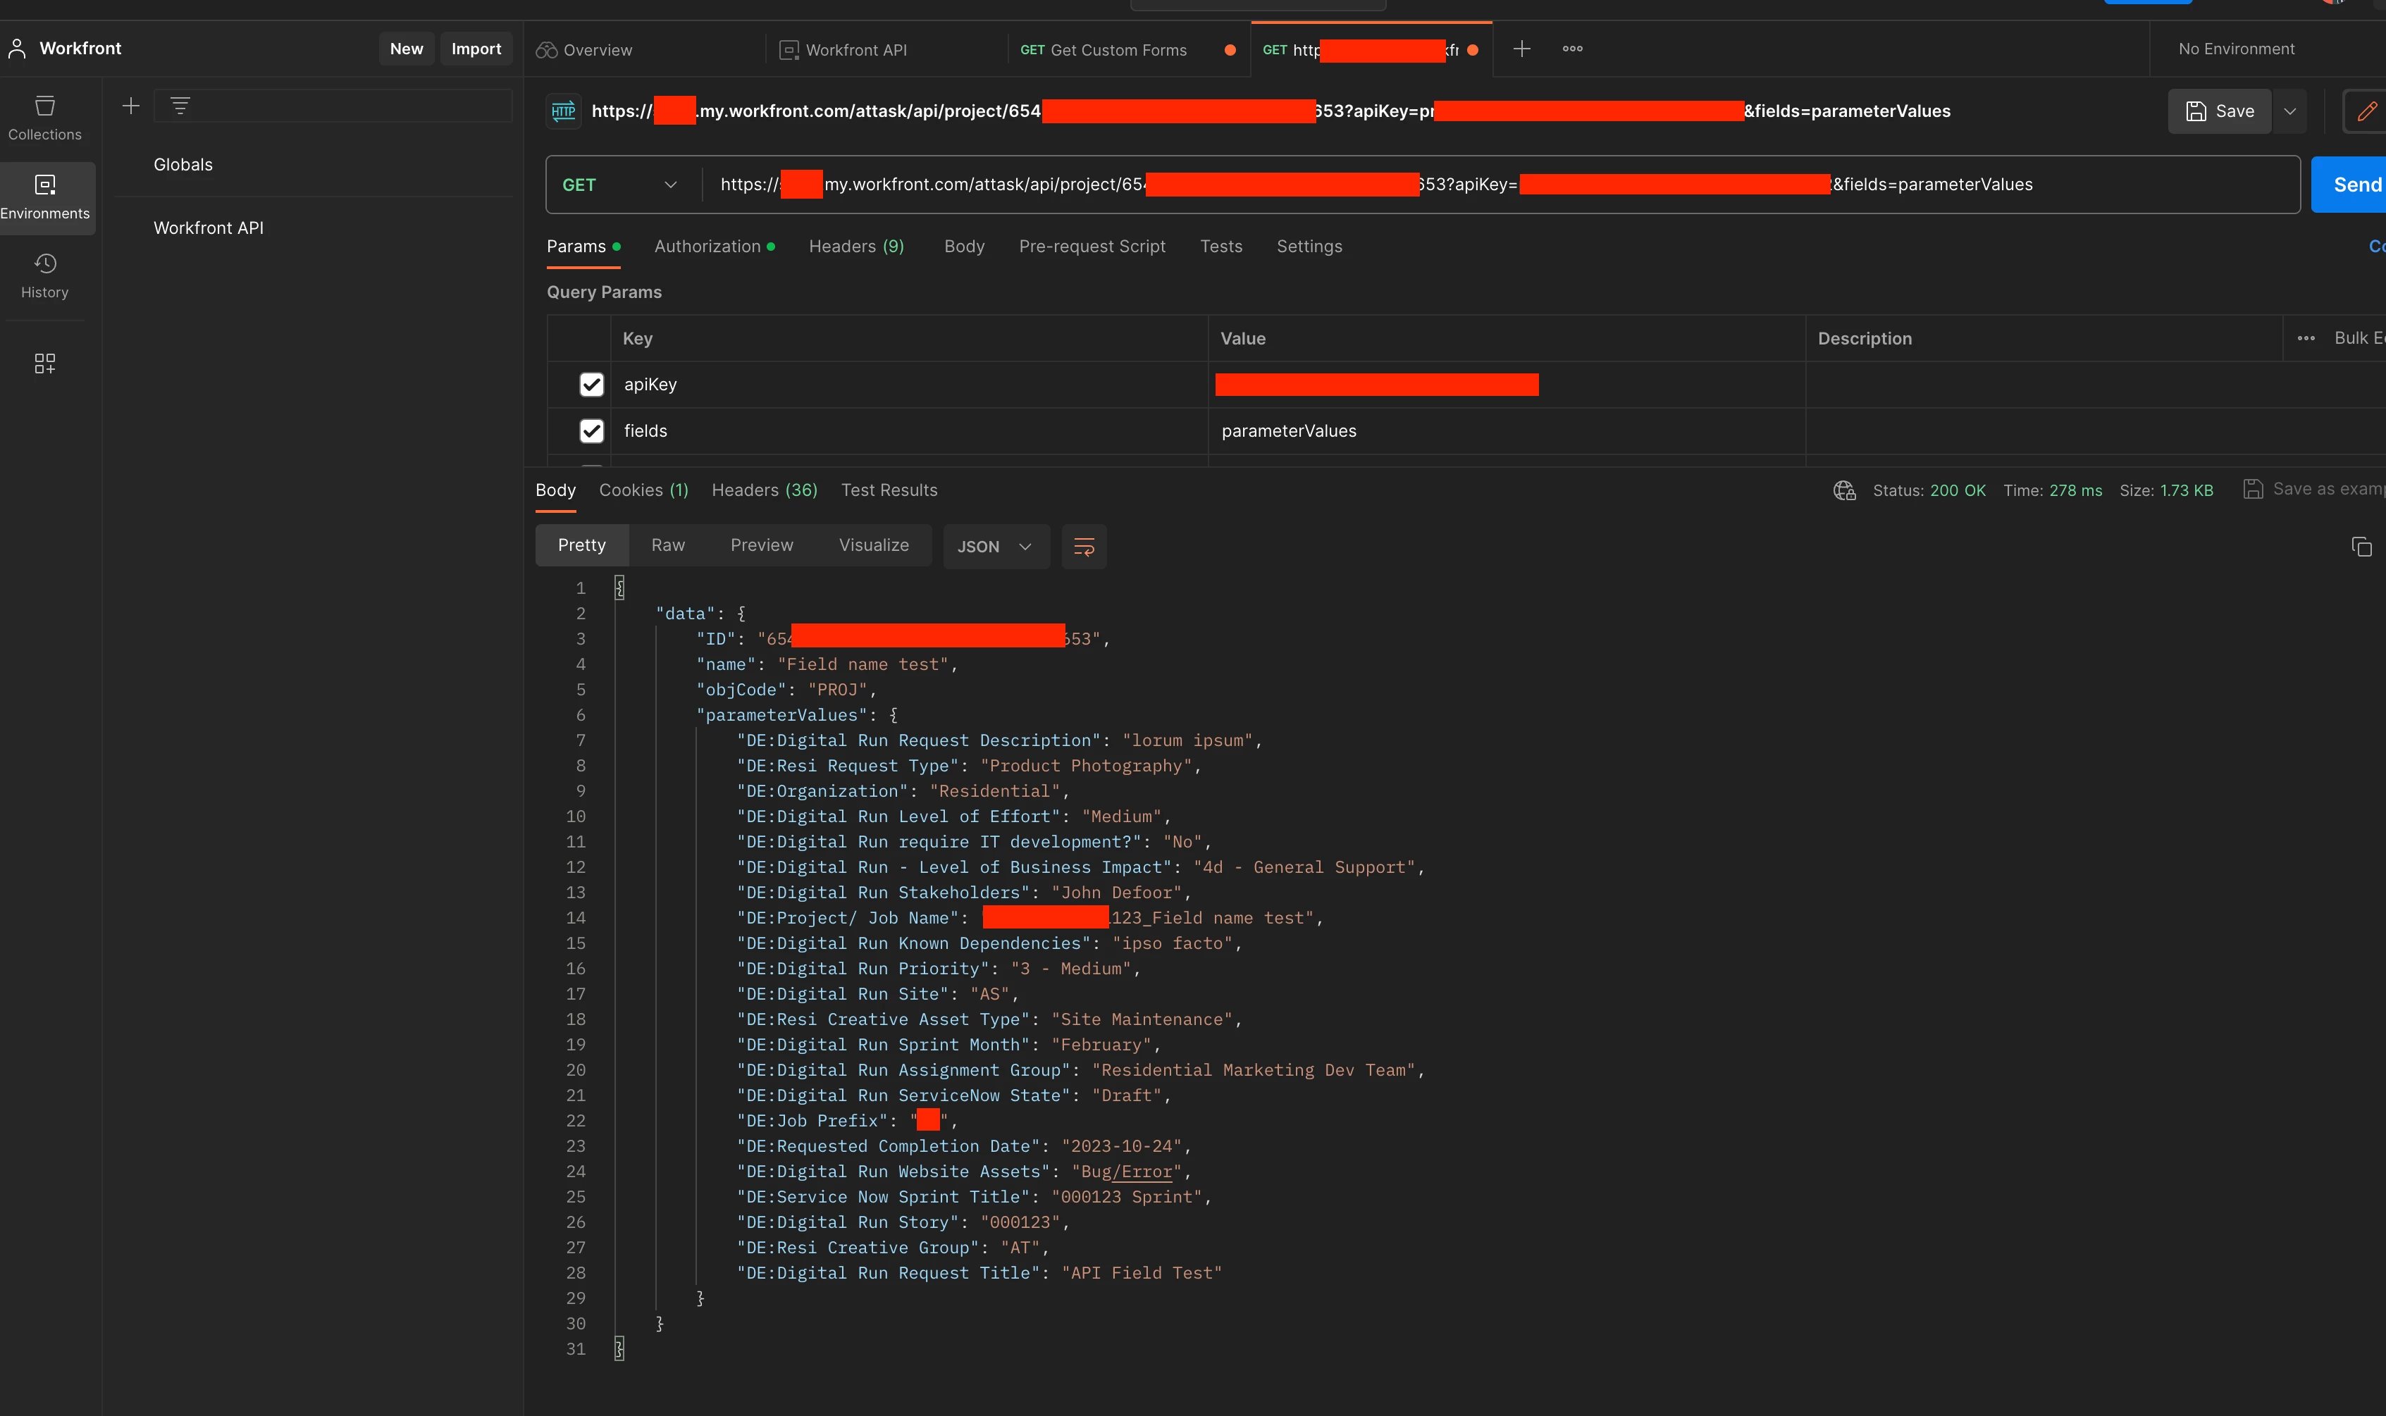The height and width of the screenshot is (1416, 2386).
Task: Open the History sidebar panel
Action: (45, 275)
